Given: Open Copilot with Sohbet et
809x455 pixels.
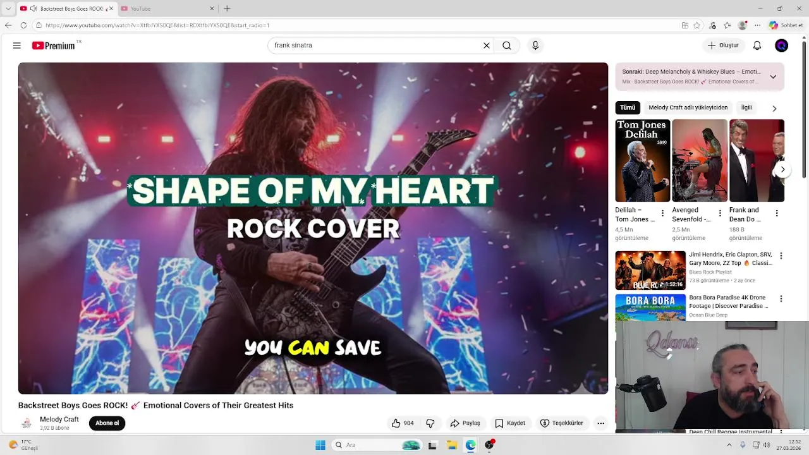Looking at the screenshot, I should (x=786, y=25).
